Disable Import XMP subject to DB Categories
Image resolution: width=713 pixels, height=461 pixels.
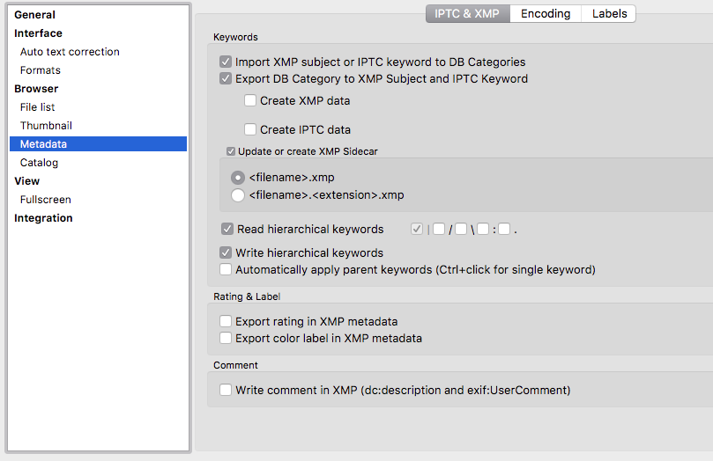coord(227,62)
